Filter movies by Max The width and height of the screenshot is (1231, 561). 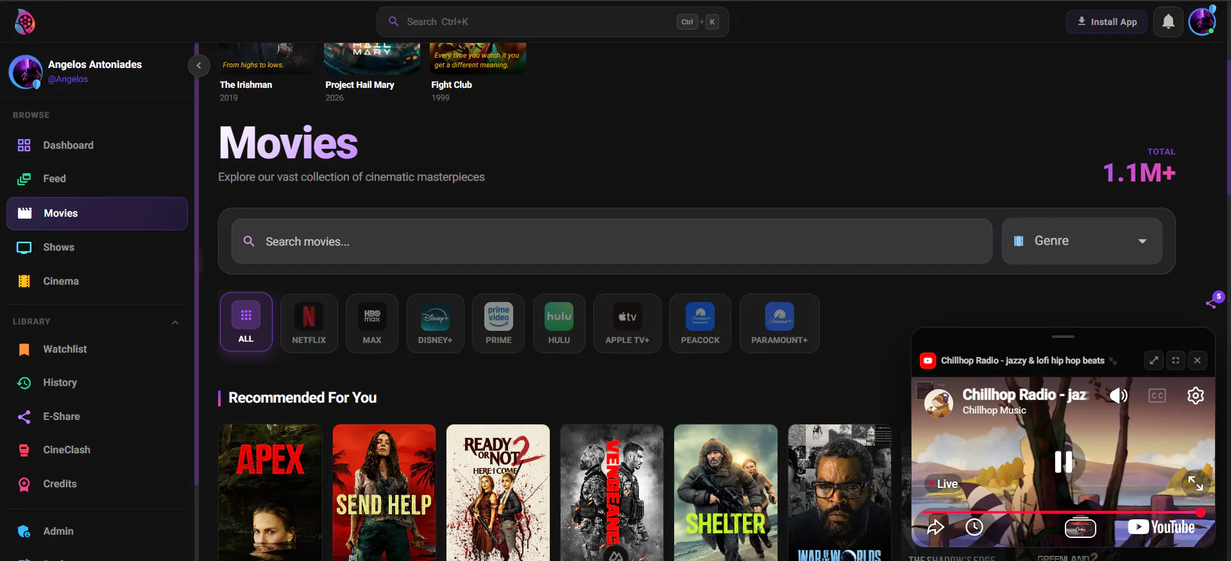[x=372, y=323]
